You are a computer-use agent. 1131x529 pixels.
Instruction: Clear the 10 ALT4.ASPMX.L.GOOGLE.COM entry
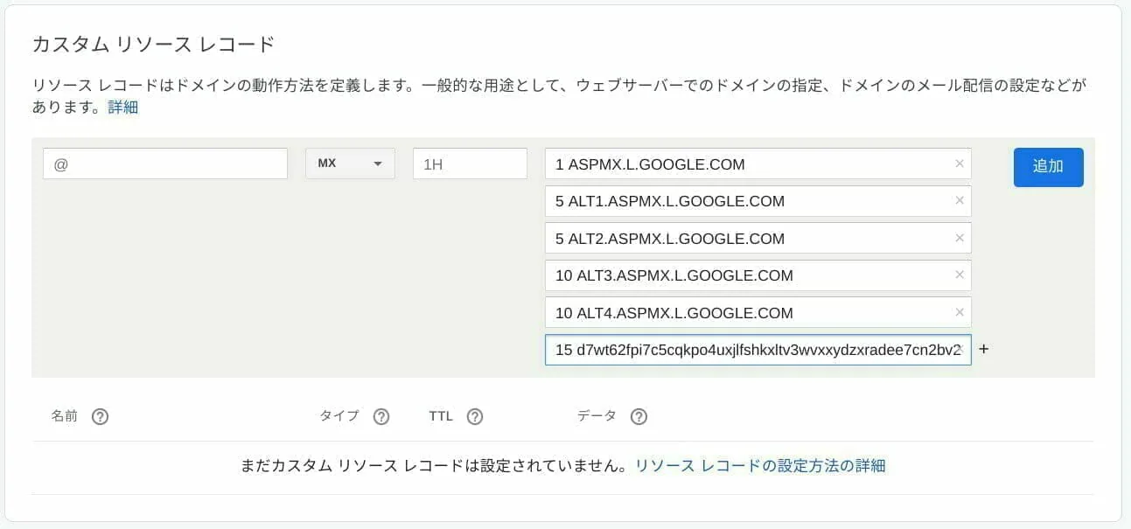click(x=960, y=313)
